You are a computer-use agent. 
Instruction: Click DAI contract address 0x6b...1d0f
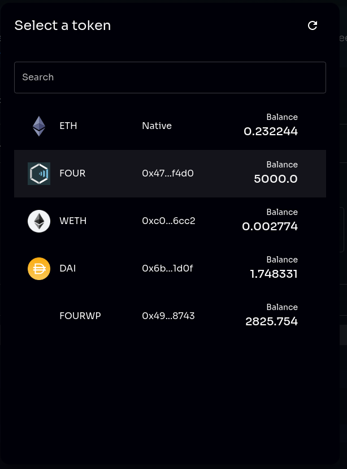(167, 269)
